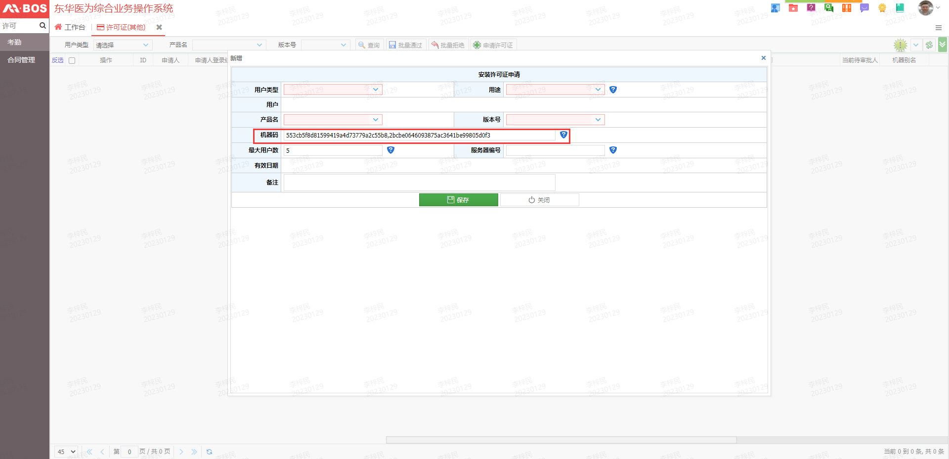Check the 反选 inverse-selection checkbox
949x459 pixels.
point(72,60)
